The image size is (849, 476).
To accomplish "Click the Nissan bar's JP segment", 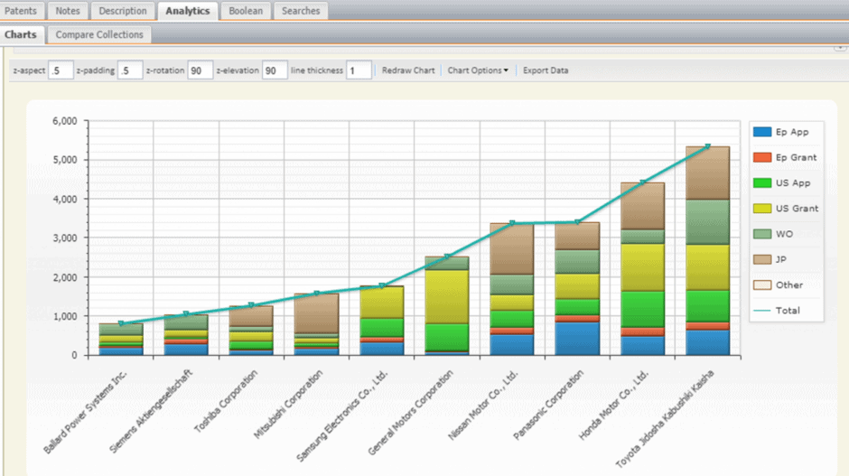I will click(x=512, y=249).
